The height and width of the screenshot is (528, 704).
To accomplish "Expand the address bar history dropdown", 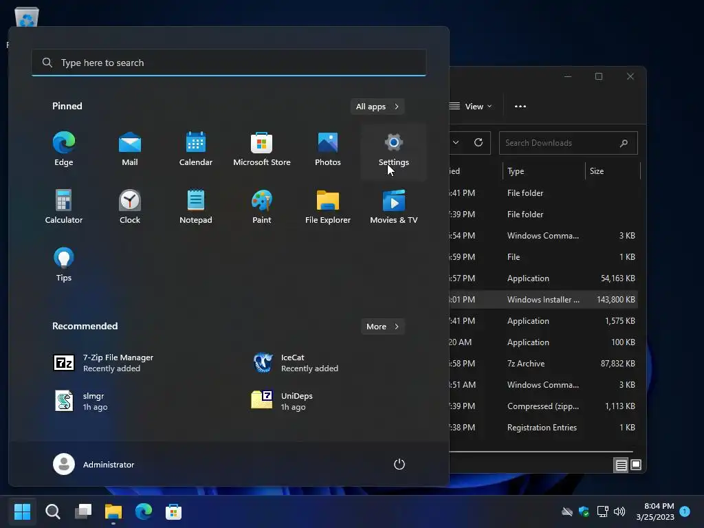I will [x=456, y=143].
